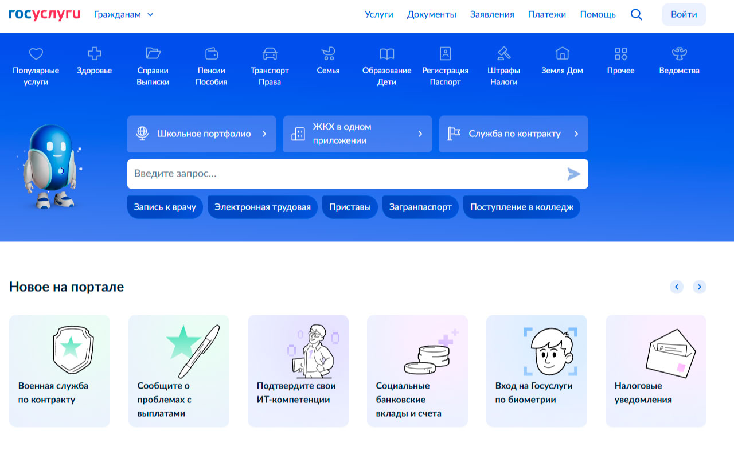Open Справки Выписки folder icon

click(x=153, y=53)
